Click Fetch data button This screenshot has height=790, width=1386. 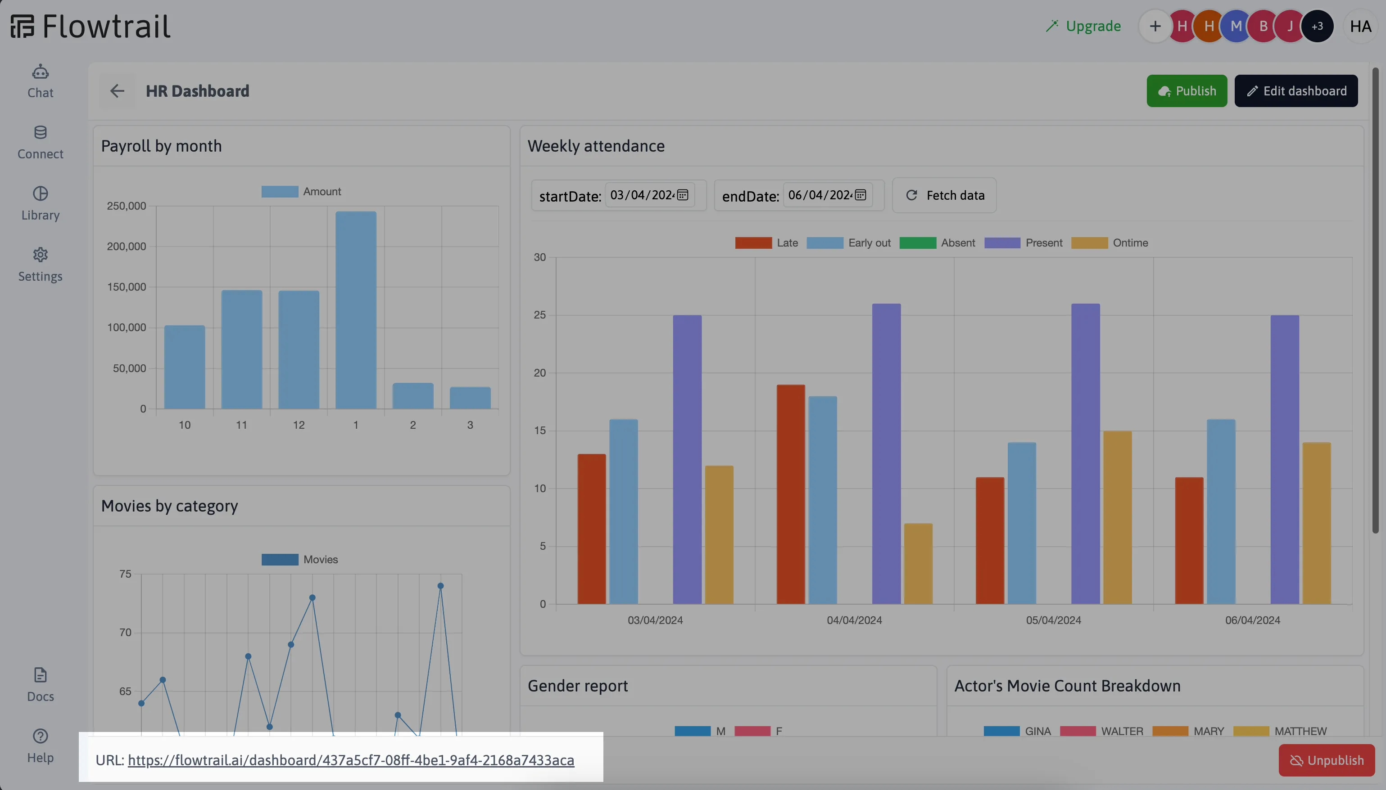(944, 195)
